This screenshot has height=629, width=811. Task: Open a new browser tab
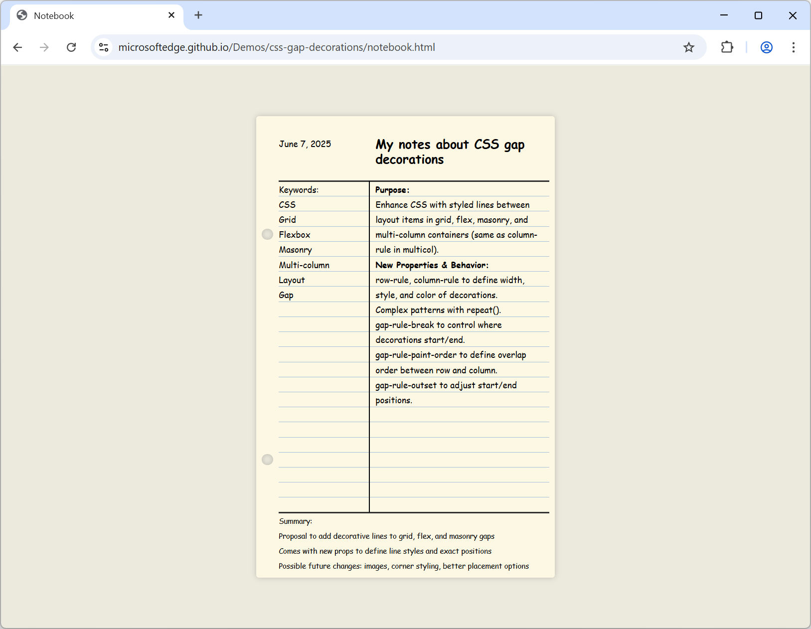tap(198, 15)
